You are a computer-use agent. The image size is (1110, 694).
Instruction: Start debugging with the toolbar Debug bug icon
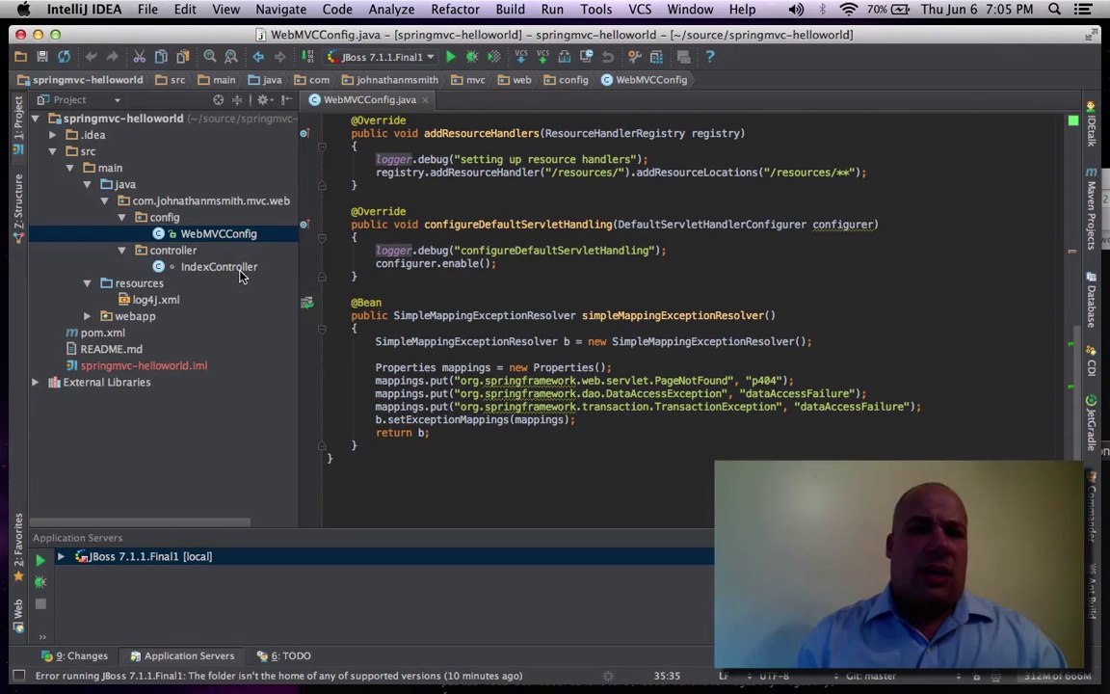pos(471,57)
